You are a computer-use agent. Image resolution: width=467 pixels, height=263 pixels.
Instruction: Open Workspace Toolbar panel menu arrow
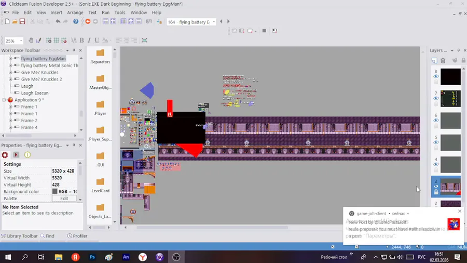coord(67,50)
